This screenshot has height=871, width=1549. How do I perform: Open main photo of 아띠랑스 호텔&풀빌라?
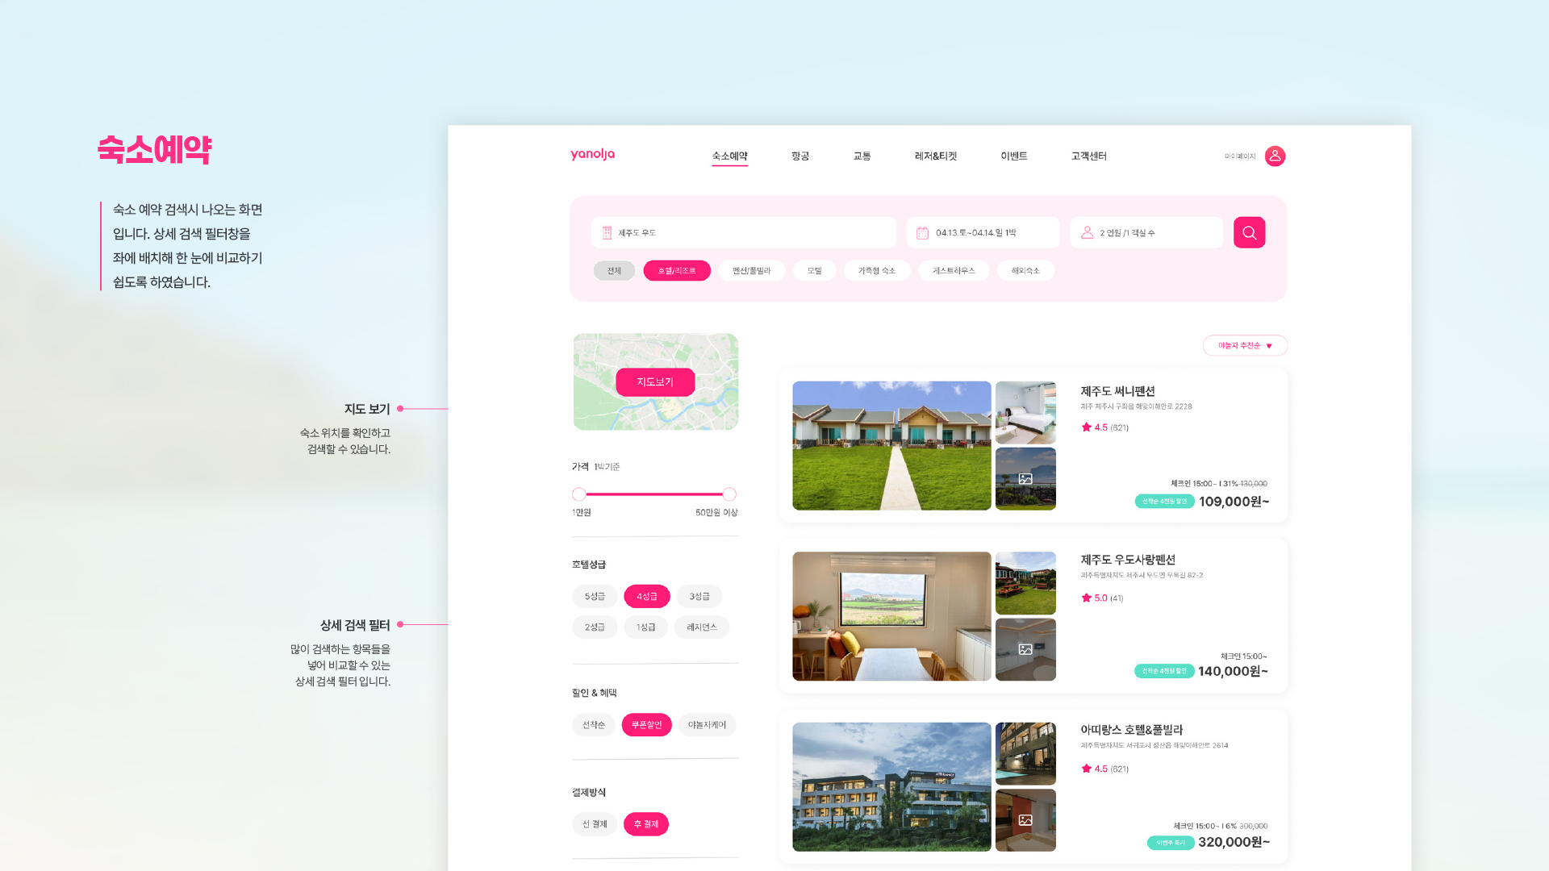tap(891, 787)
